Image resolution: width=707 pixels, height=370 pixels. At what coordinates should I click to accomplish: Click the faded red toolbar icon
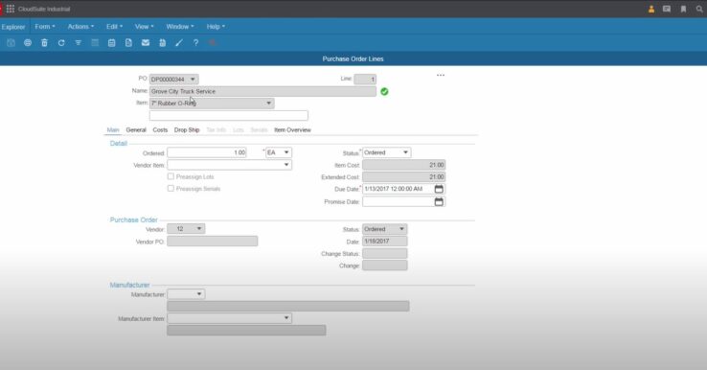213,43
